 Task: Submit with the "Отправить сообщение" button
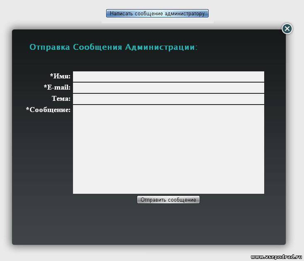coord(168,200)
